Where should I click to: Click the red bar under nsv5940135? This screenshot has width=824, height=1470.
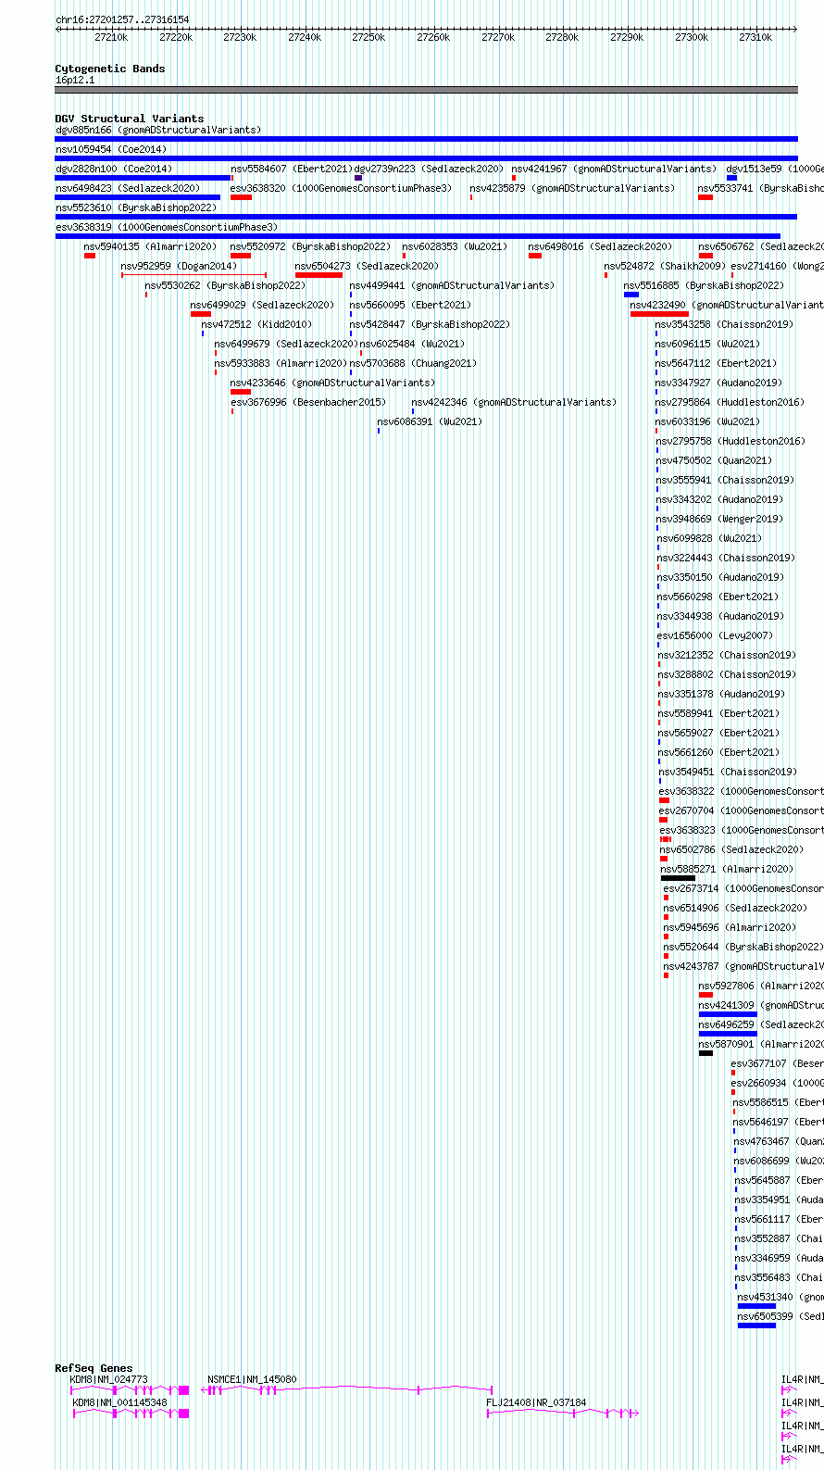(x=90, y=256)
